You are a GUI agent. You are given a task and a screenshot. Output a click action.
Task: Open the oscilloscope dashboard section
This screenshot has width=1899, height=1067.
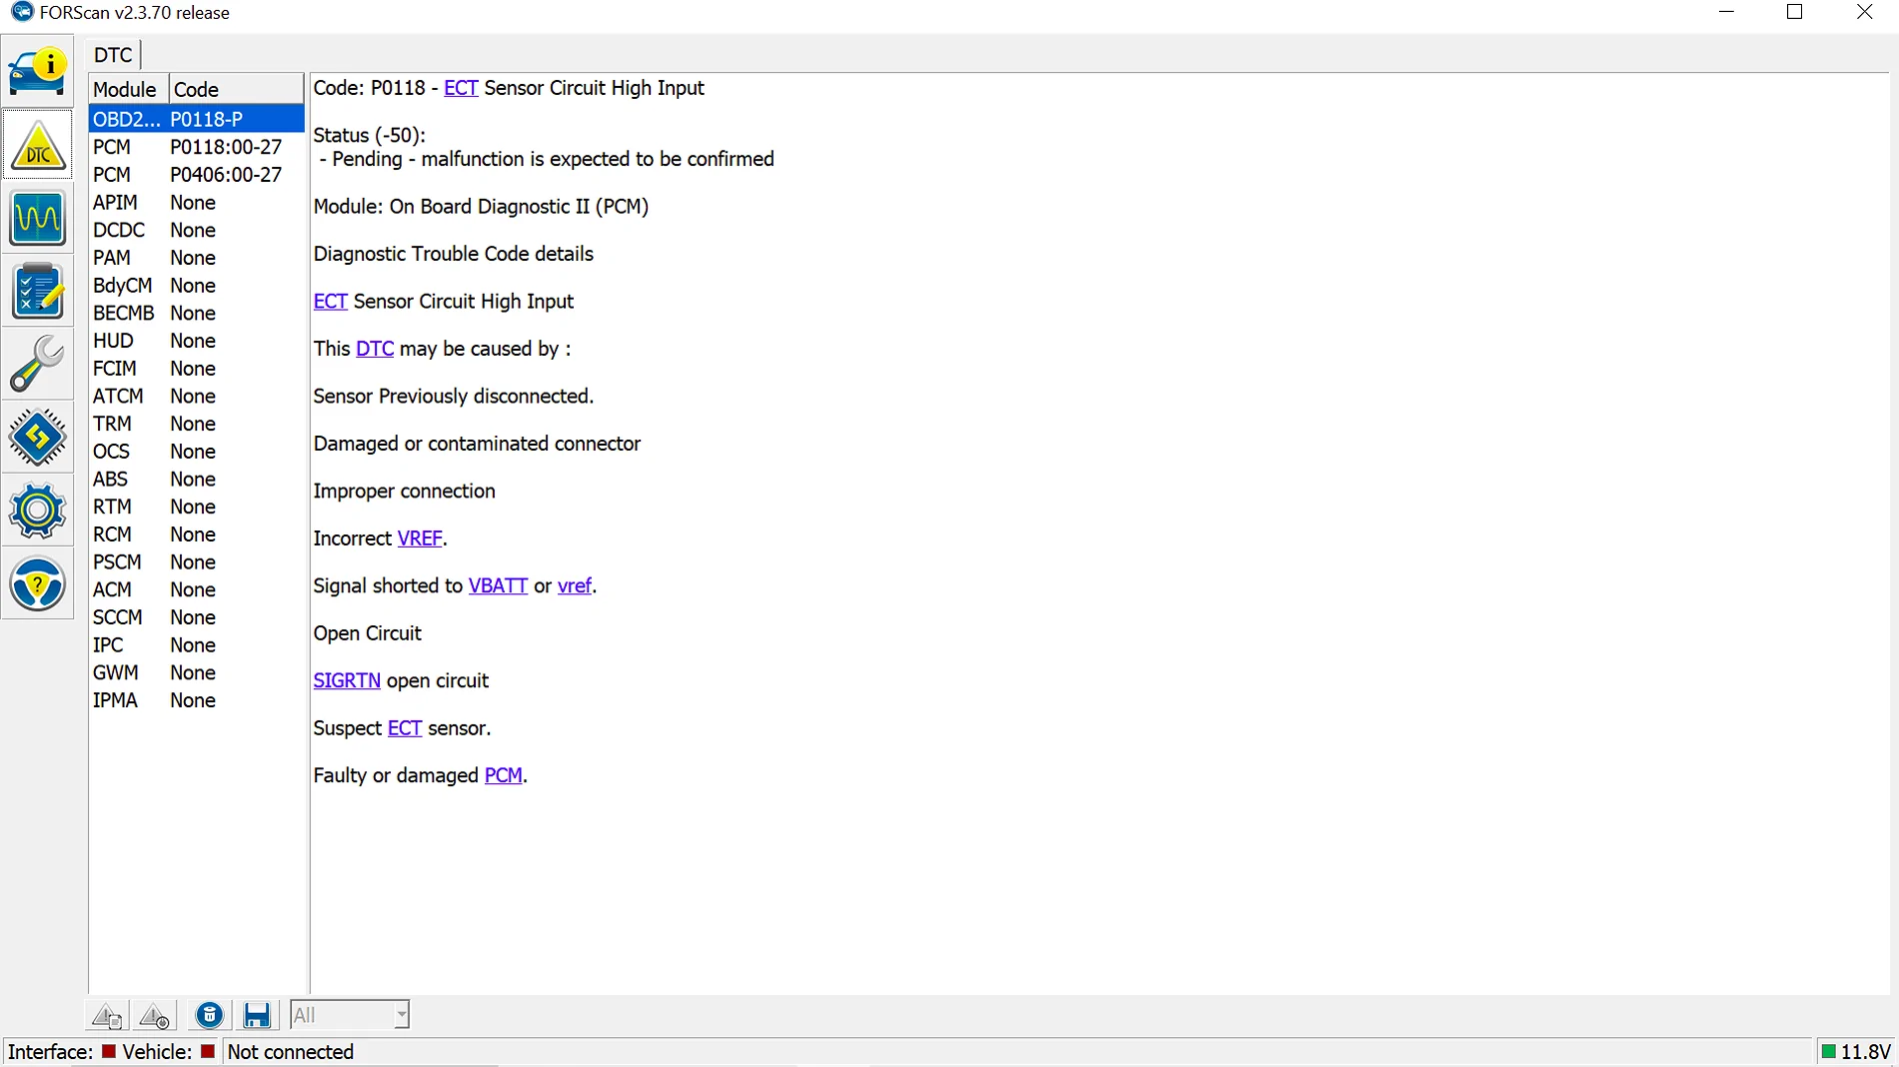(x=38, y=218)
